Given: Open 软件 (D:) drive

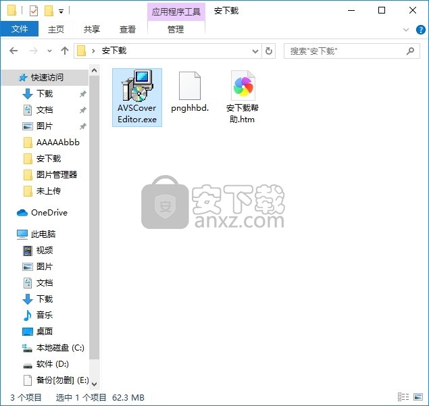Looking at the screenshot, I should click(53, 364).
